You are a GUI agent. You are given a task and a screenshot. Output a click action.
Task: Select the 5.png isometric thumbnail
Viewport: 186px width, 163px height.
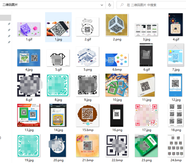click(88, 56)
